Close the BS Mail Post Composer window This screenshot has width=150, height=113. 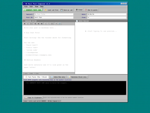(x=126, y=4)
